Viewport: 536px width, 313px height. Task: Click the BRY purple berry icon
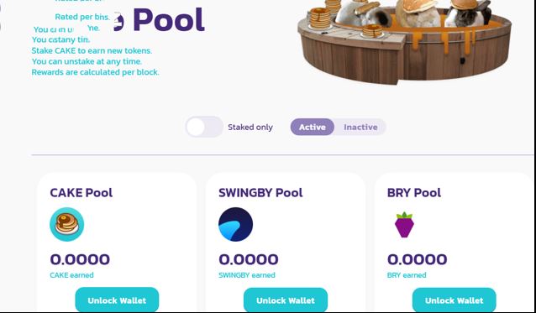(404, 225)
